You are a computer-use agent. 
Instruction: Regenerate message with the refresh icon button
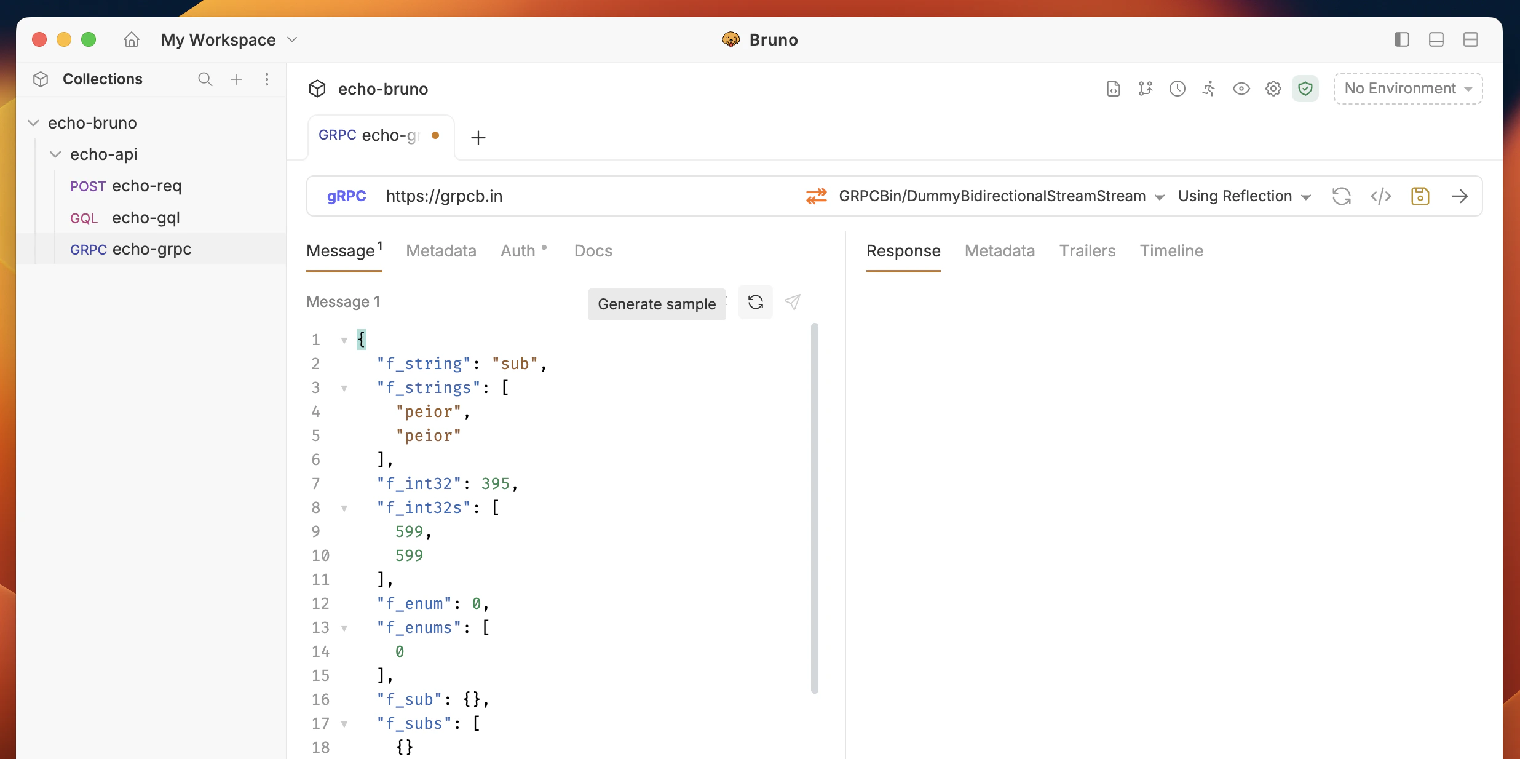755,302
